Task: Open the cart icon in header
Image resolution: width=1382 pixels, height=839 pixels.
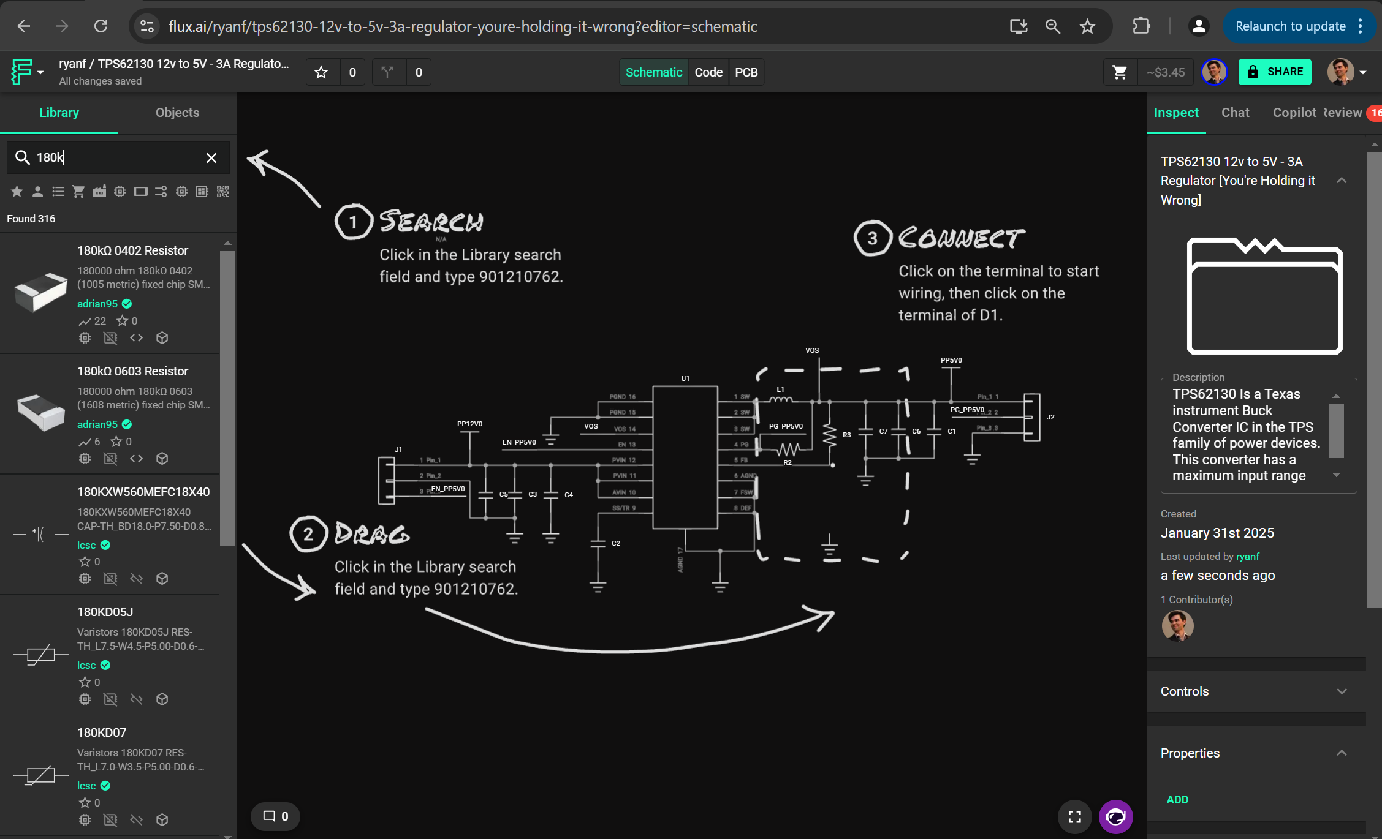Action: pos(1120,72)
